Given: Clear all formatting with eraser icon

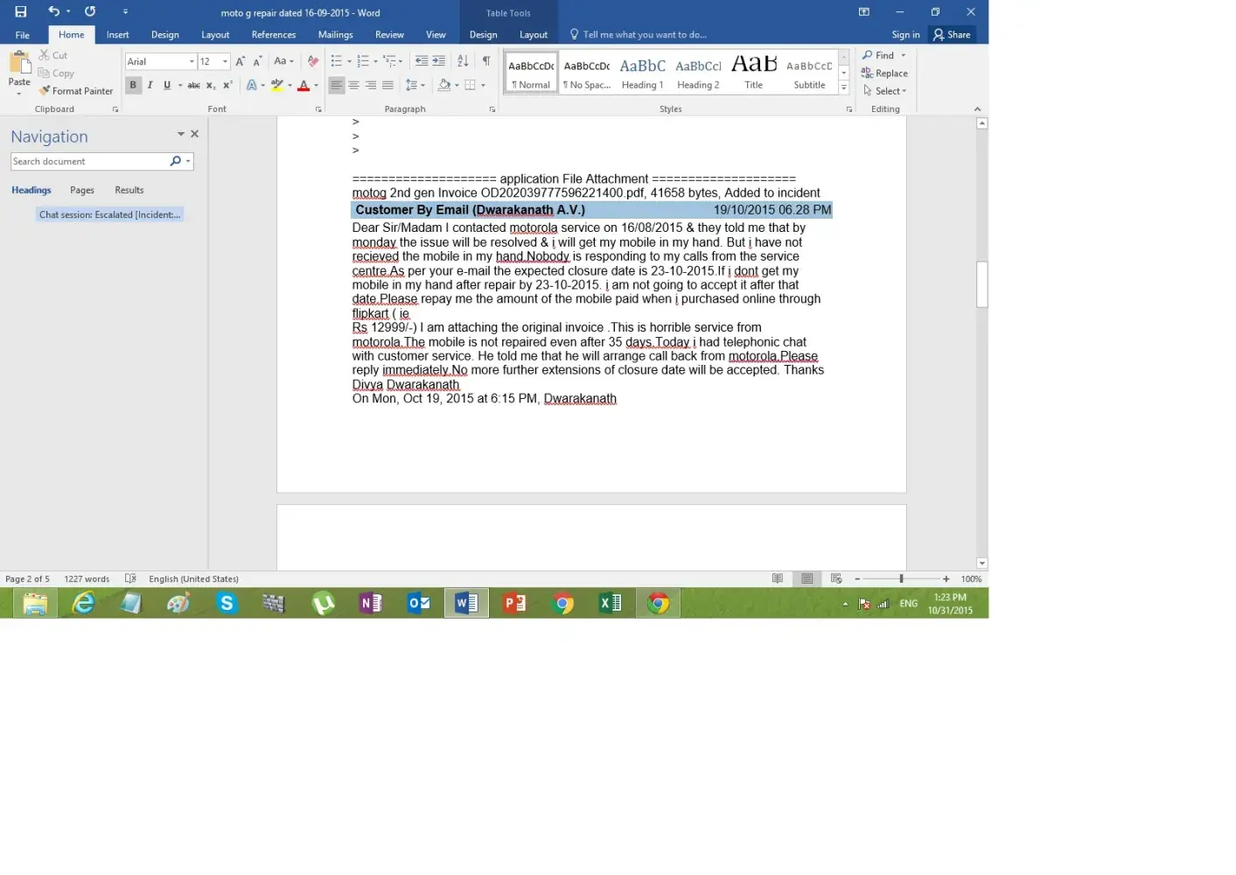Looking at the screenshot, I should tap(313, 61).
